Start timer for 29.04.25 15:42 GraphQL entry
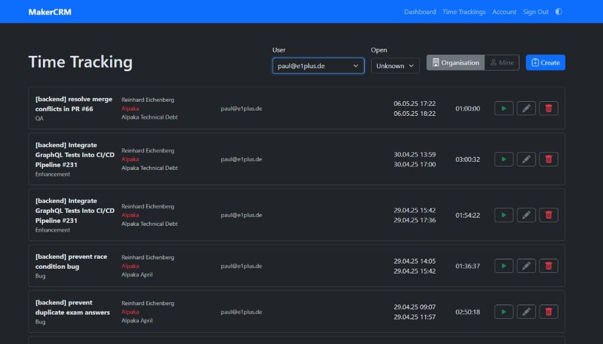The height and width of the screenshot is (344, 603). tap(504, 215)
